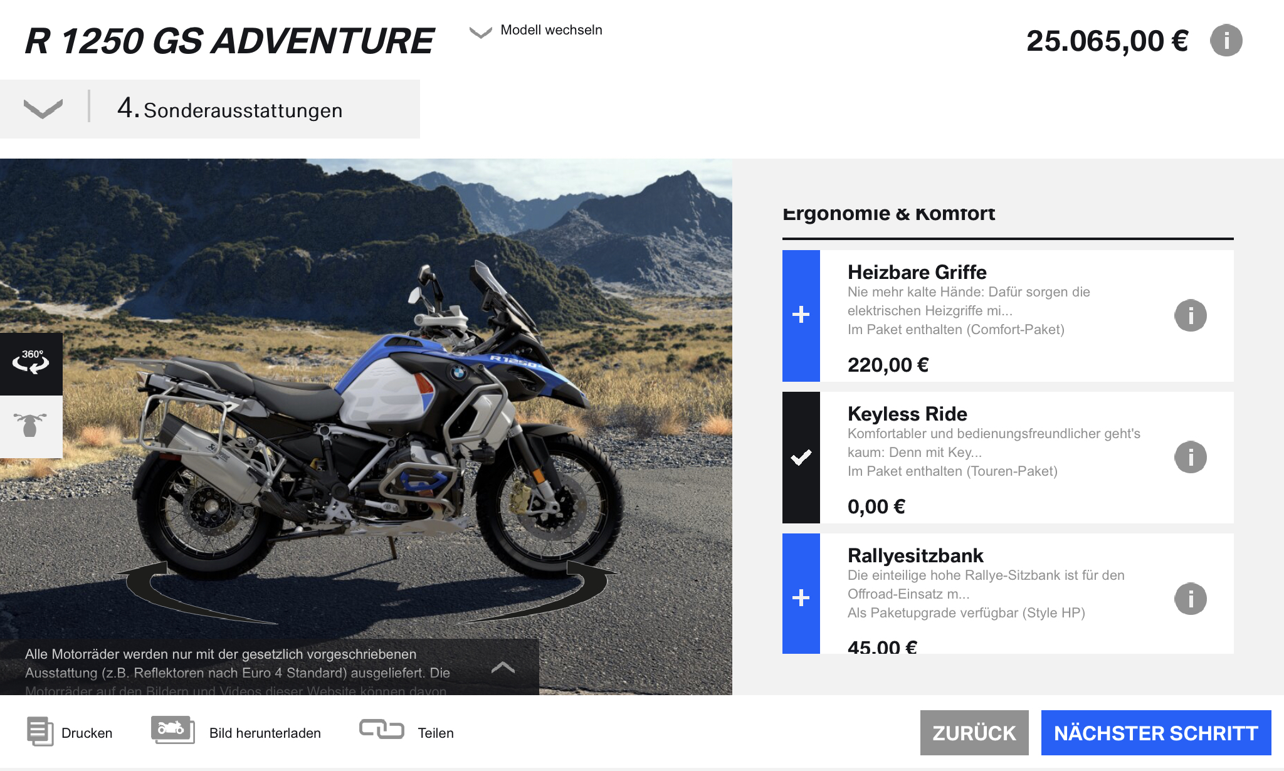Open price info icon beside 25.065,00 €
Image resolution: width=1284 pixels, height=771 pixels.
click(1226, 41)
